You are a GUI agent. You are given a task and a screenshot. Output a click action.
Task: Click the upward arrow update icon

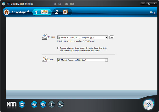52,104
